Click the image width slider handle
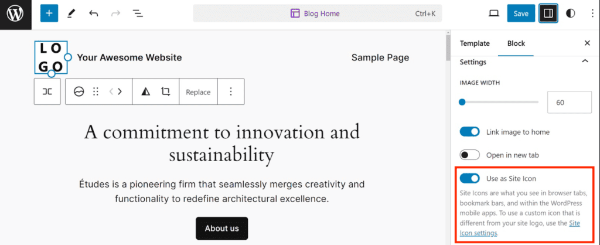The width and height of the screenshot is (600, 245). pyautogui.click(x=462, y=102)
